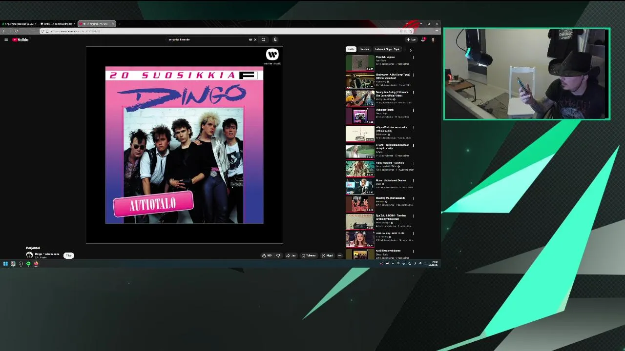Open the YouTube hamburger guide menu
Viewport: 625px width, 351px height.
click(6, 39)
